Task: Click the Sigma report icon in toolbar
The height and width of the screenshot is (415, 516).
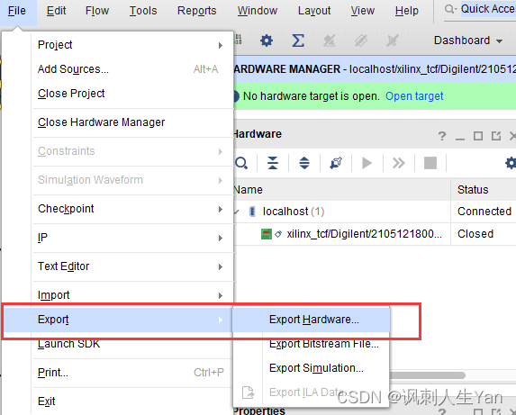Action: click(298, 41)
